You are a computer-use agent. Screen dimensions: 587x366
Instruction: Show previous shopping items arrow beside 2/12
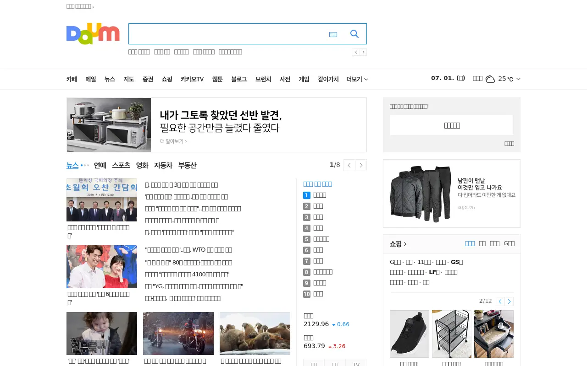coord(500,301)
